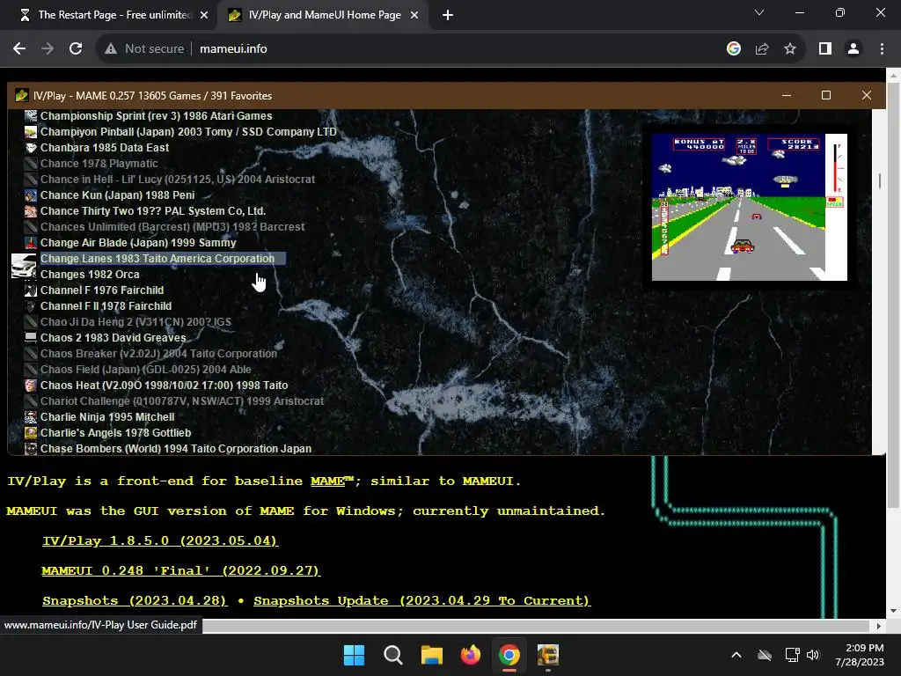Screen dimensions: 901x676
Task: Select Channel F II 1978 Fairchild
Action: (x=106, y=306)
